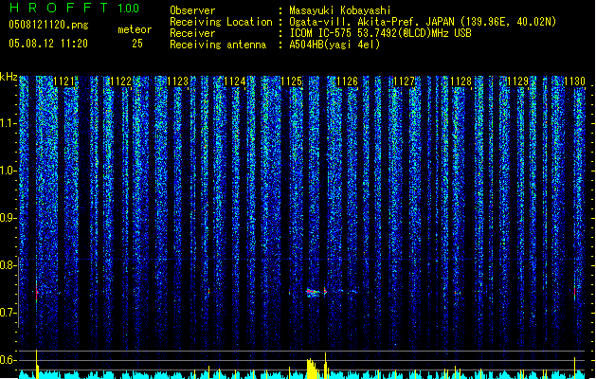Click time marker 1125

(291, 81)
